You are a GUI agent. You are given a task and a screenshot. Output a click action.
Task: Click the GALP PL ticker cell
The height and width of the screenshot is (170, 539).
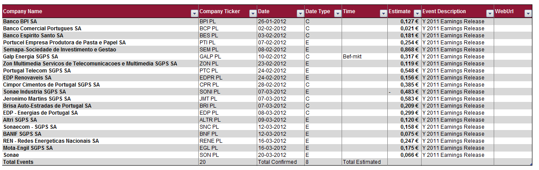pyautogui.click(x=227, y=57)
